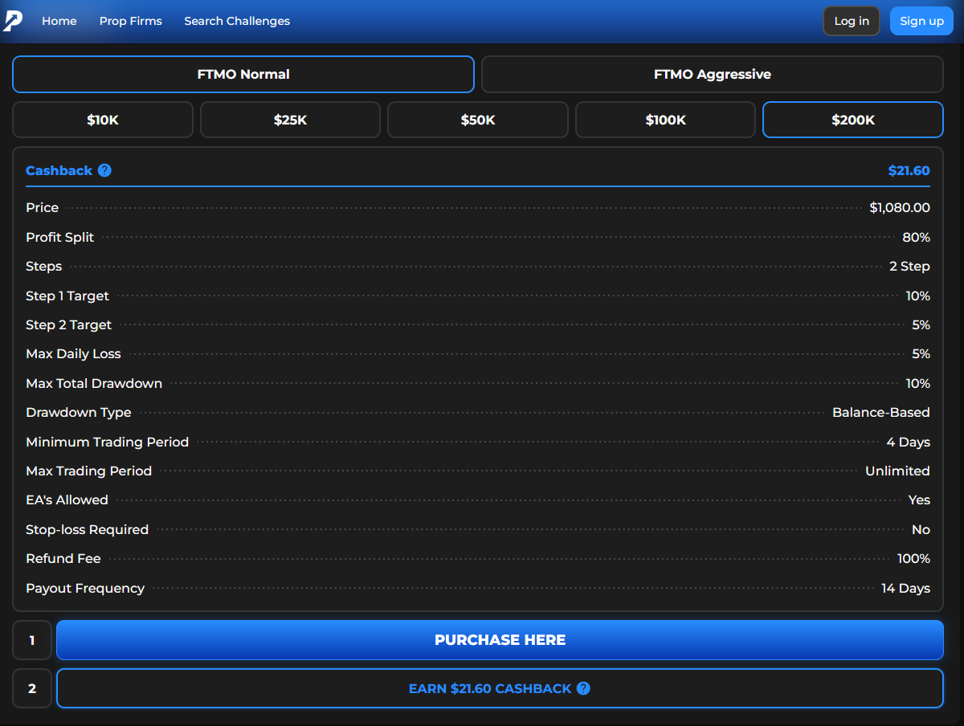Select FTMO Normal tab
Image resolution: width=964 pixels, height=726 pixels.
243,74
